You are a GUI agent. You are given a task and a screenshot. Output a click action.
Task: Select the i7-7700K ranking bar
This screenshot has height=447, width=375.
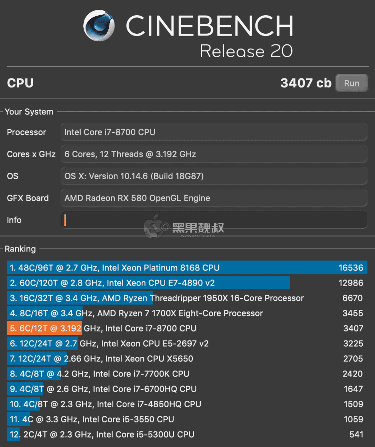[x=34, y=374]
